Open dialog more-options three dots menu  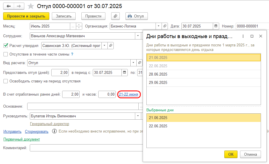pos(243,36)
